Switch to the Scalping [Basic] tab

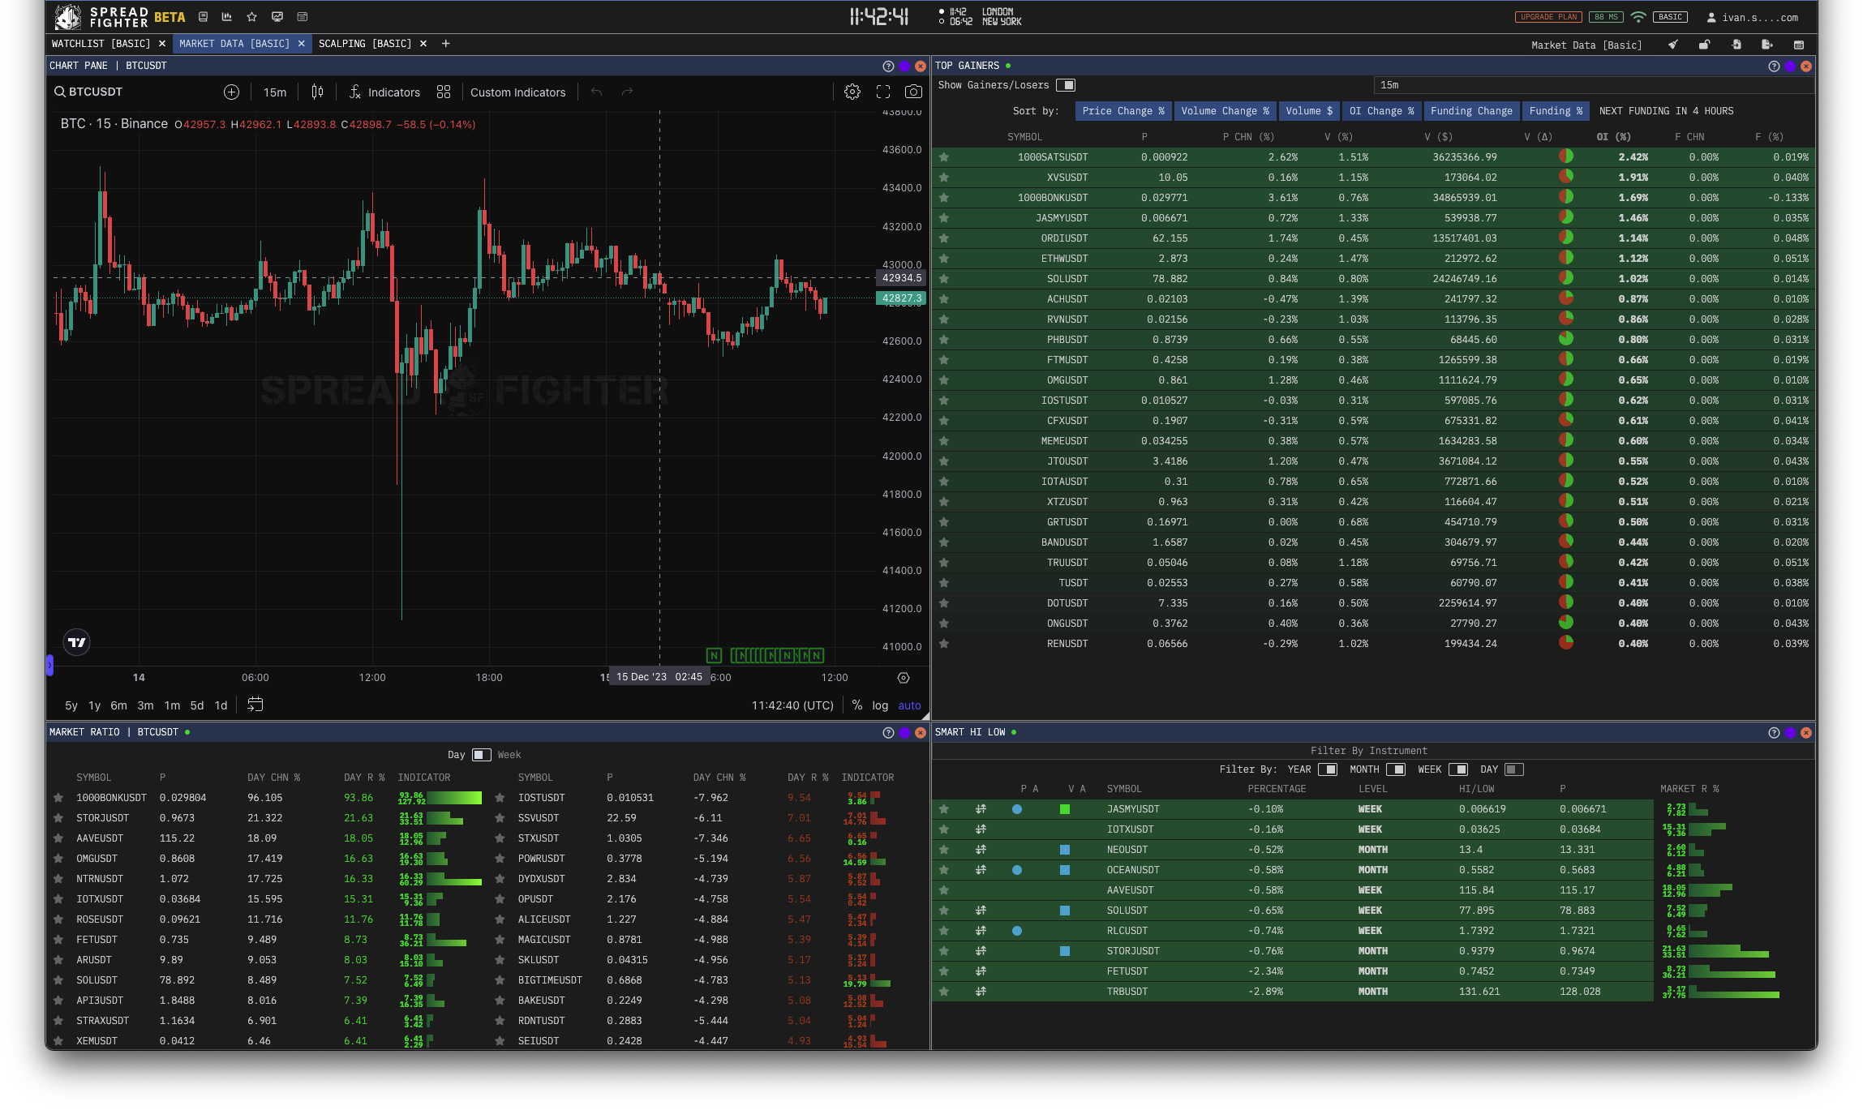365,44
